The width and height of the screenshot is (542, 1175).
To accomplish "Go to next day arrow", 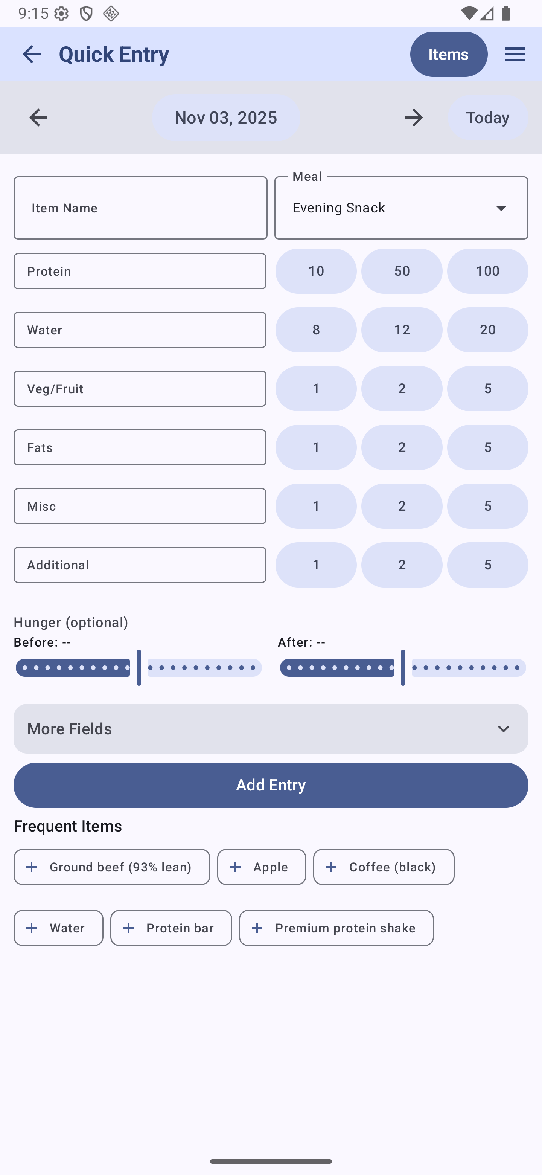I will pos(413,117).
